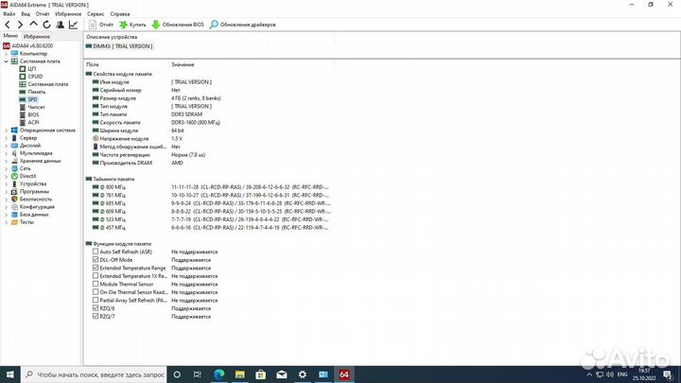
Task: Open the Вид menu
Action: click(x=26, y=14)
